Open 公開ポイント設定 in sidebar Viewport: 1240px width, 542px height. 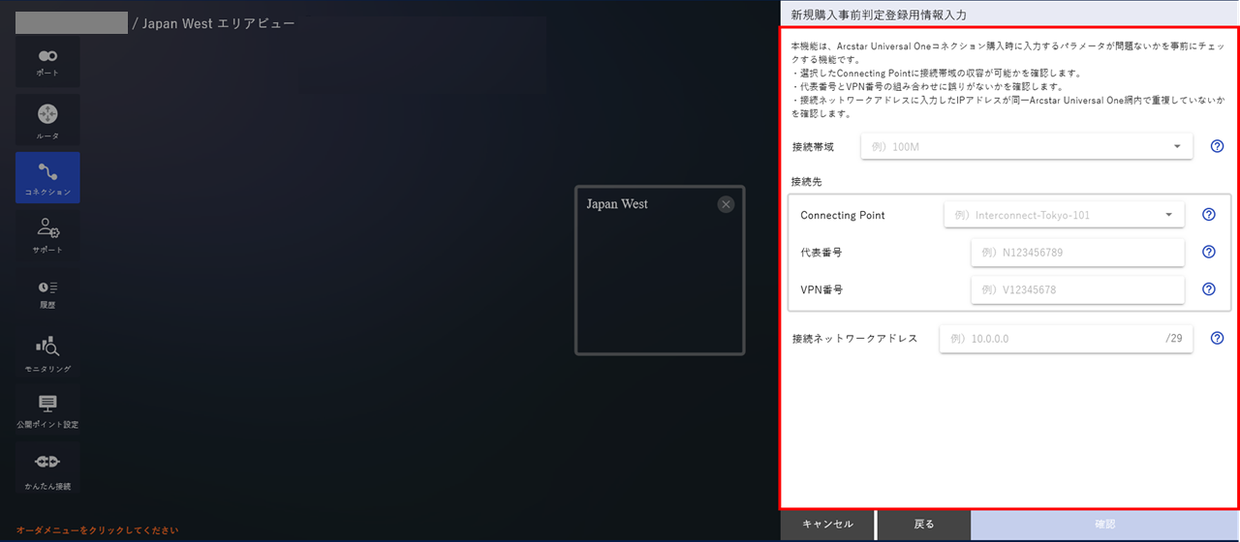[47, 409]
